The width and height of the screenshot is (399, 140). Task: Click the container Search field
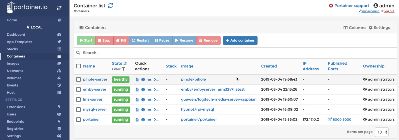[234, 53]
